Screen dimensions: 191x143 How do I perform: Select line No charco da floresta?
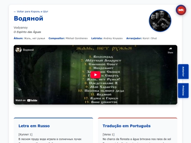tap(137, 139)
